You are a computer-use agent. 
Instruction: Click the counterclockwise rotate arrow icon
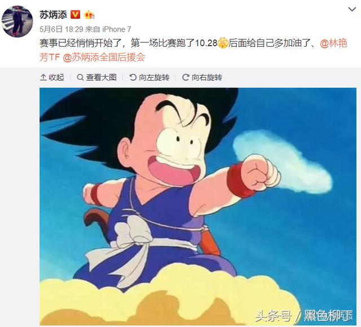tap(133, 77)
